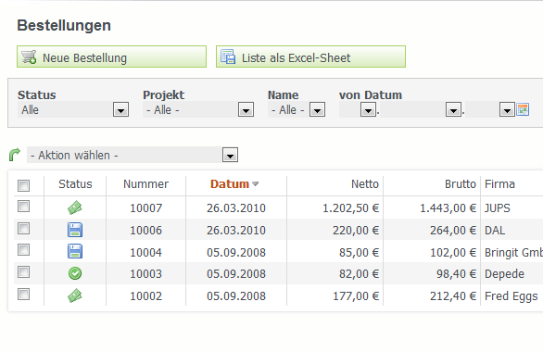Click the date 05.09.2008 of order 10003
543x352 pixels.
click(236, 274)
